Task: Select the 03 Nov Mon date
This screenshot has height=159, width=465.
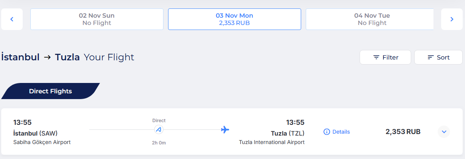Action: [x=235, y=19]
